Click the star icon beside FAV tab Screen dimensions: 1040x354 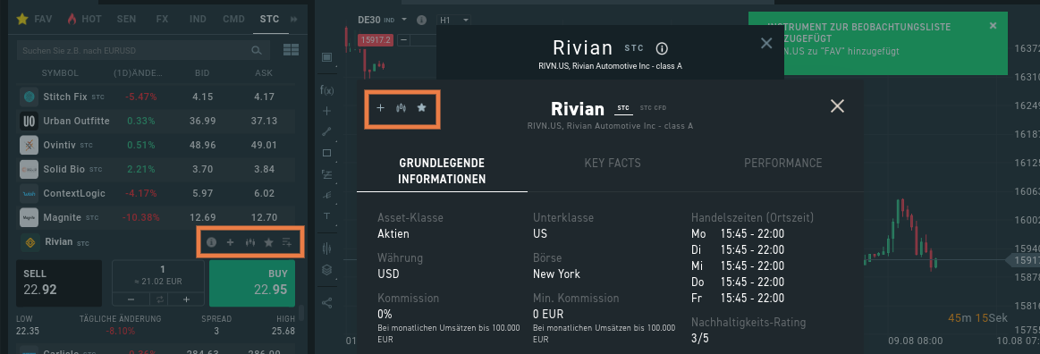pos(22,20)
